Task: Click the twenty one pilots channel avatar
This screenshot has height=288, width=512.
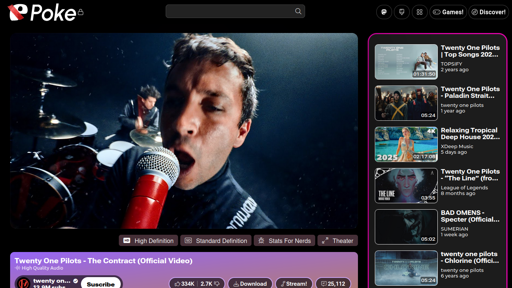Action: point(24,283)
